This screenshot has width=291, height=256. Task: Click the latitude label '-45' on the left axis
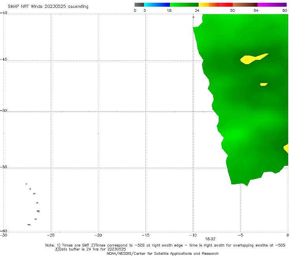coord(4,59)
